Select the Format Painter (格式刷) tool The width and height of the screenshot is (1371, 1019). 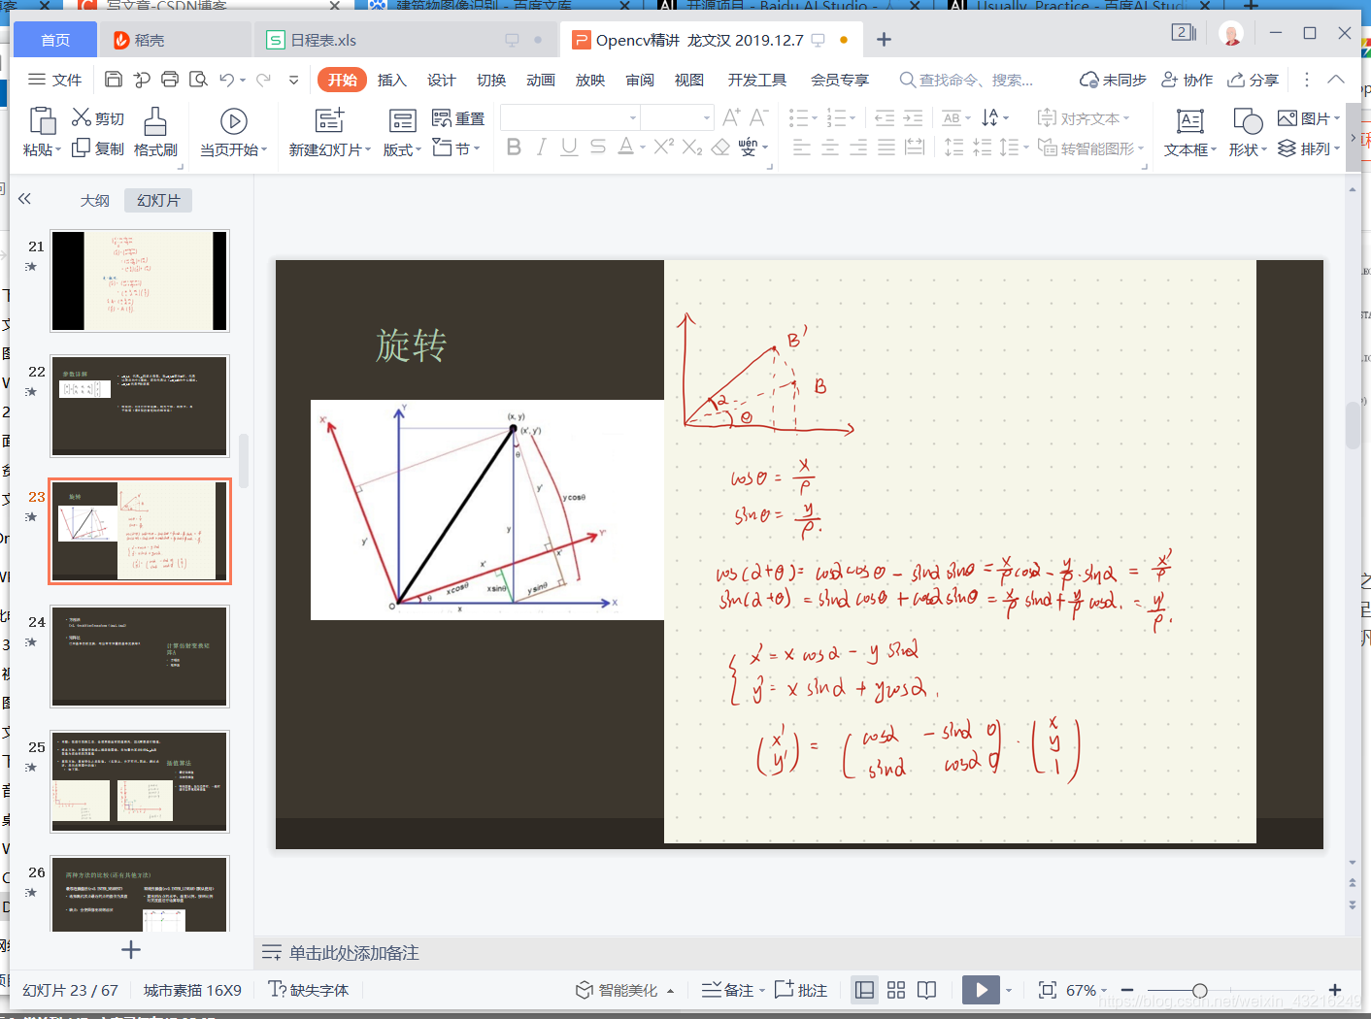155,132
